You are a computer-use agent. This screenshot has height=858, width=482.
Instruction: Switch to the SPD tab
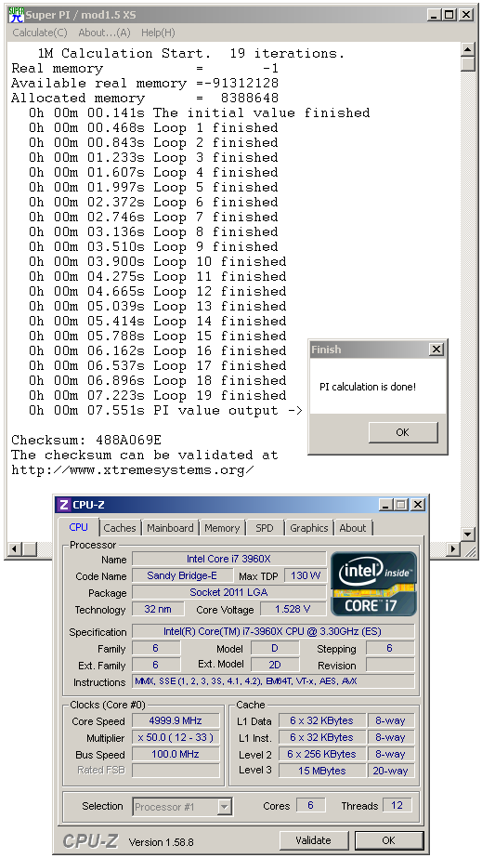[265, 528]
